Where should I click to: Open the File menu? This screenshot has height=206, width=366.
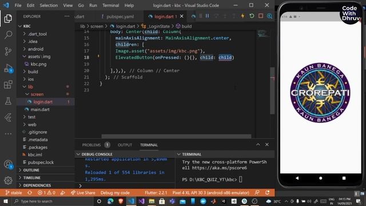[18, 5]
